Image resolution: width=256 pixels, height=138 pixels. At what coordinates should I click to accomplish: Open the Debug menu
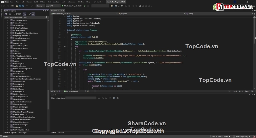tap(43, 2)
